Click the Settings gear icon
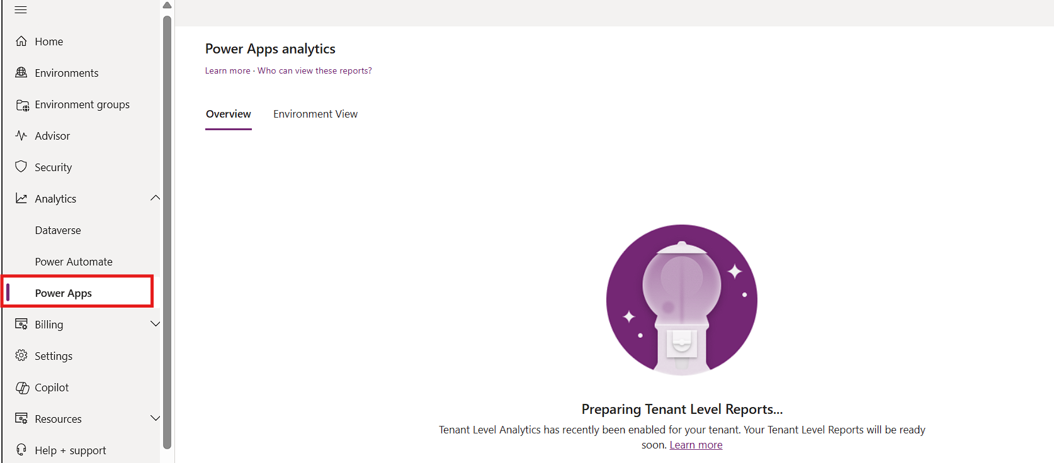 click(x=21, y=355)
